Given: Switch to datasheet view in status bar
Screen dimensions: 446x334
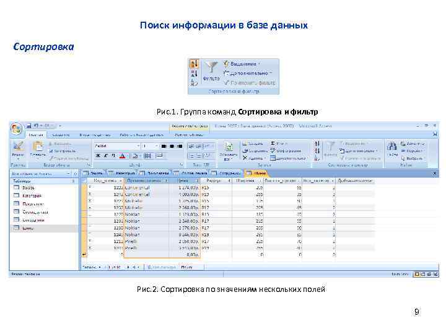Looking at the screenshot, I should tap(417, 274).
